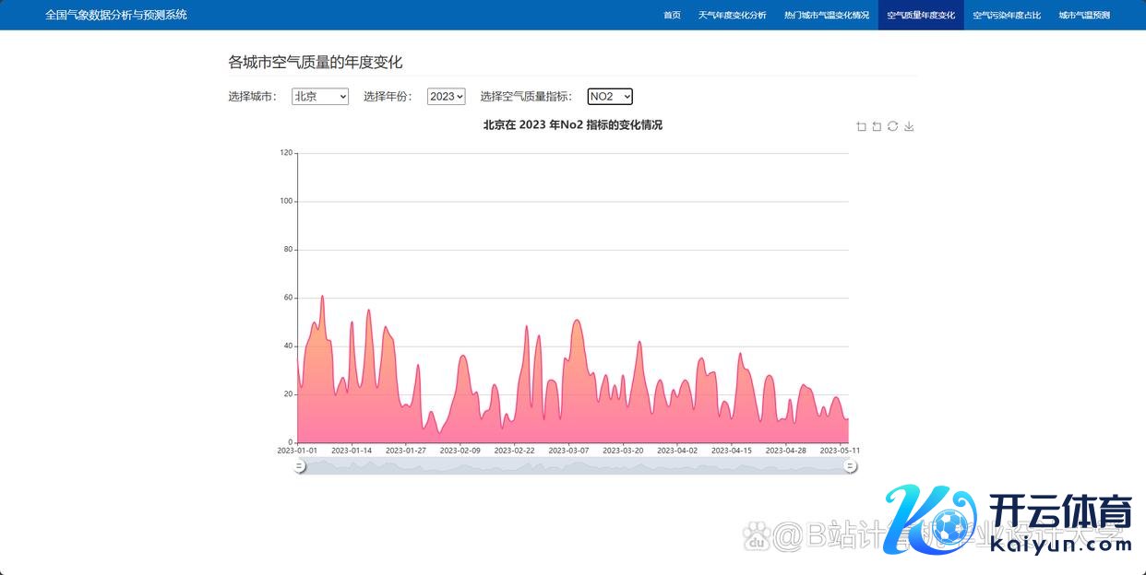This screenshot has height=575, width=1146.
Task: Open 空气污染年度占比 navigation item
Action: tap(1007, 15)
